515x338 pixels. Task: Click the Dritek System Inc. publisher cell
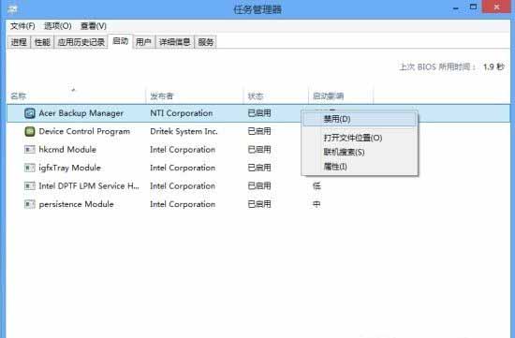tap(184, 131)
